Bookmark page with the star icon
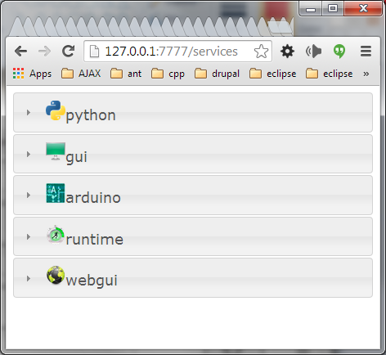The width and height of the screenshot is (386, 355). [x=261, y=52]
